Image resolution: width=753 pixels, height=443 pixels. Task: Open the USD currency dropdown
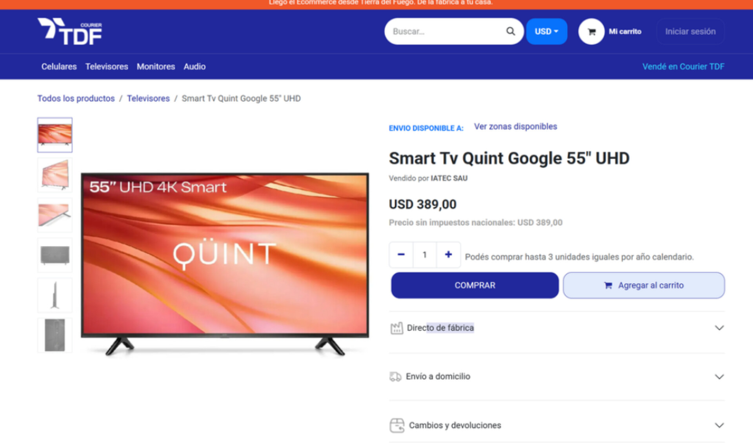(546, 31)
